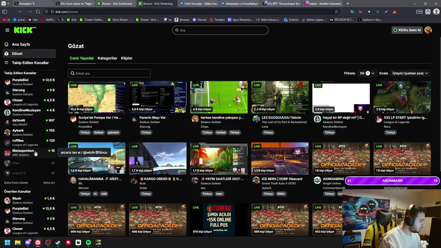Open ruffiles League of Legends channel

click(29, 143)
